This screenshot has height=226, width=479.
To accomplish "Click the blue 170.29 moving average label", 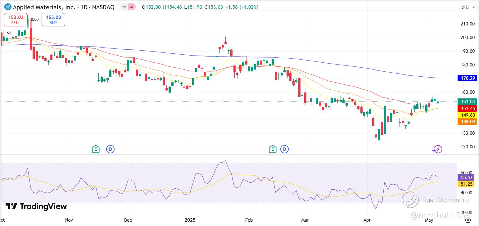I will [x=467, y=78].
